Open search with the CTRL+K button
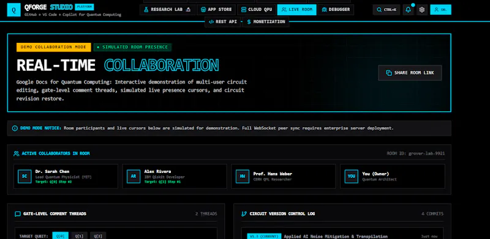Screen dimensions: 490x239 [x=386, y=10]
